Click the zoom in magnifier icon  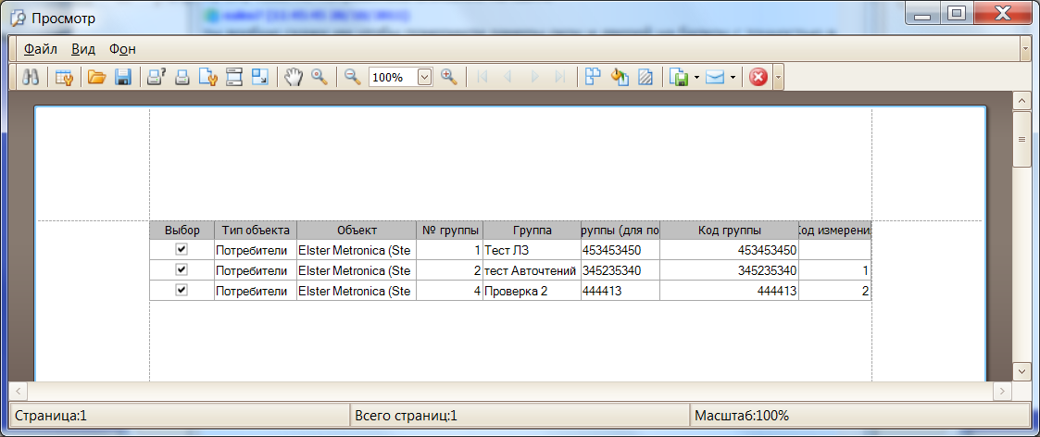(449, 78)
